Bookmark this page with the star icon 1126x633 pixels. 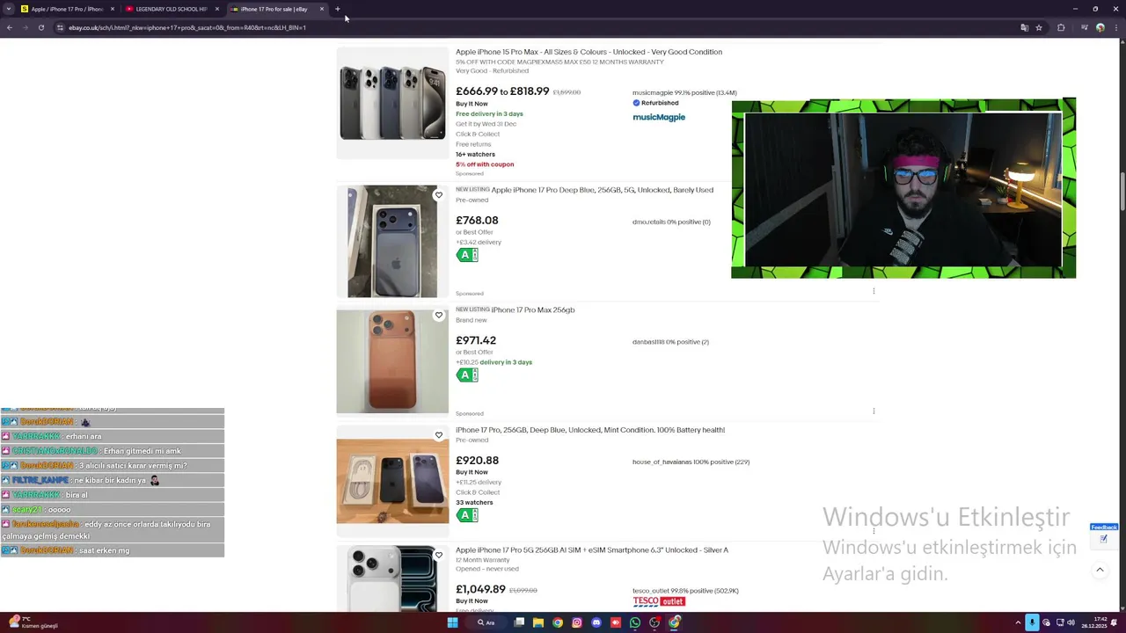click(x=1039, y=27)
